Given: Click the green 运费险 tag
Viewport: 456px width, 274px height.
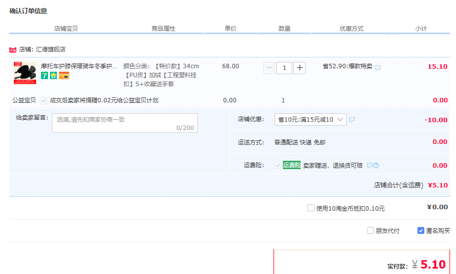Looking at the screenshot, I should [x=292, y=165].
